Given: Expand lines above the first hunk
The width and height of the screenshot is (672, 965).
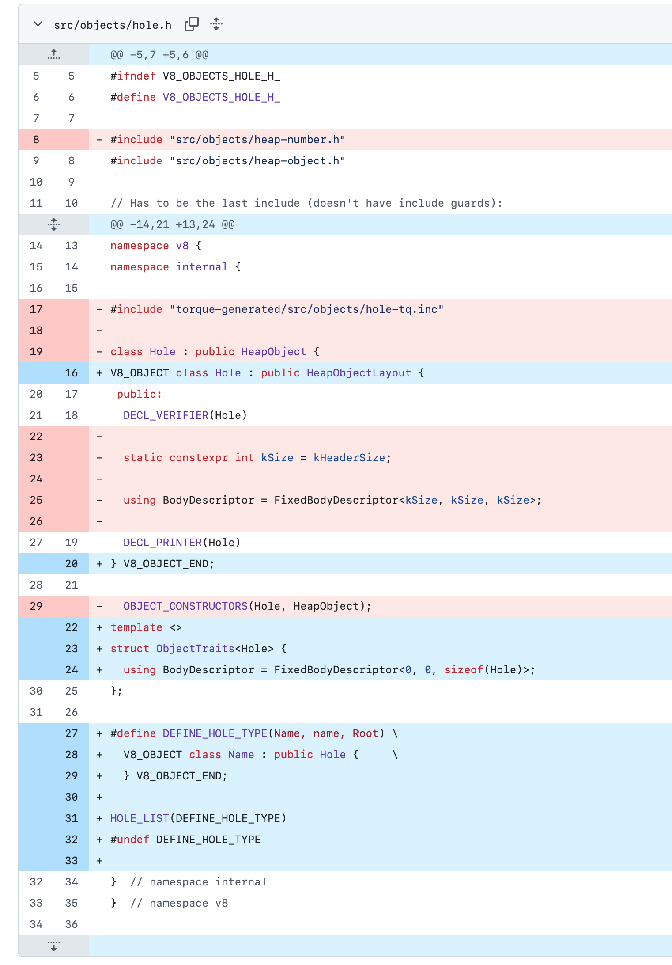Looking at the screenshot, I should pos(53,55).
